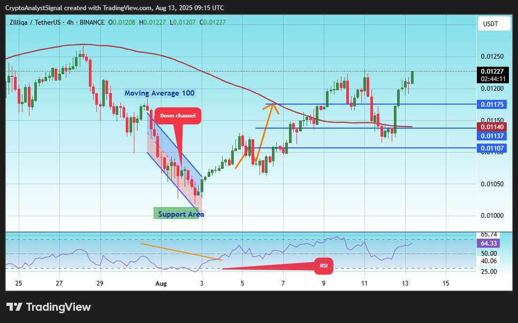Select the 0.01137 blue price tag
Image resolution: width=518 pixels, height=323 pixels.
pos(492,136)
